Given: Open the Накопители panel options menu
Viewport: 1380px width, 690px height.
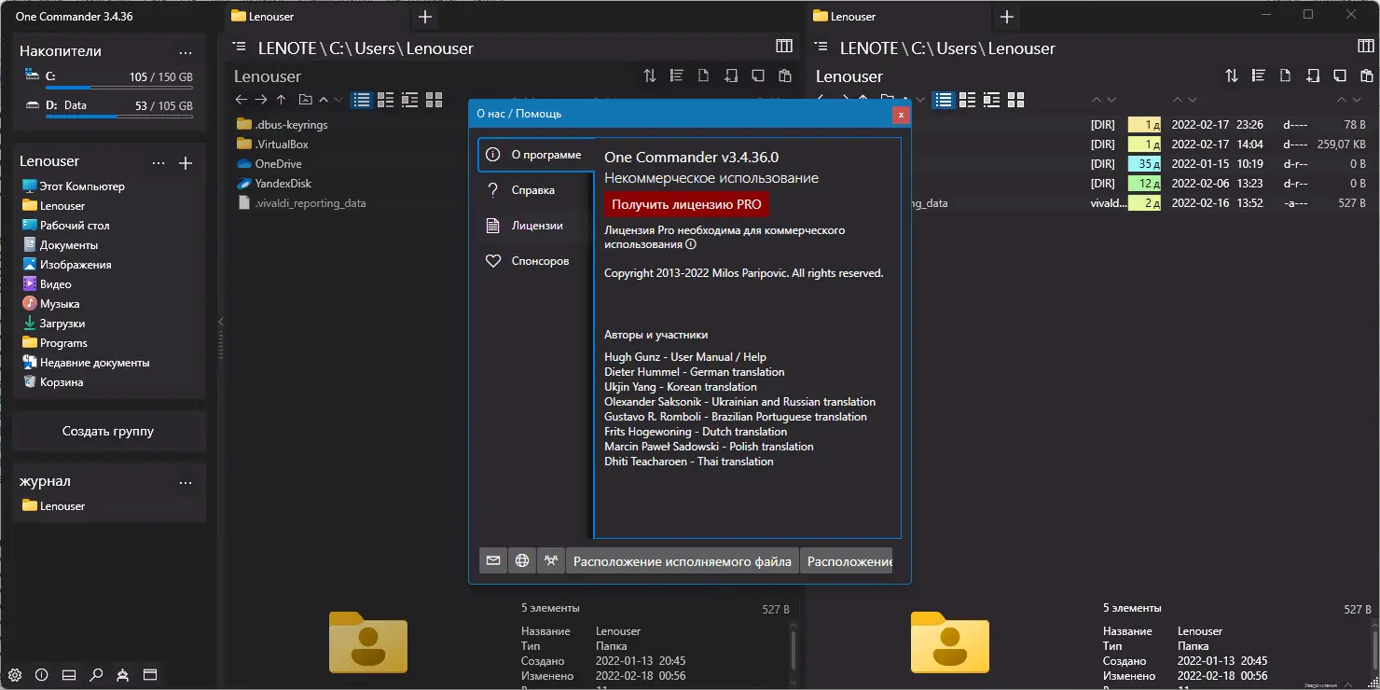Looking at the screenshot, I should pyautogui.click(x=186, y=52).
